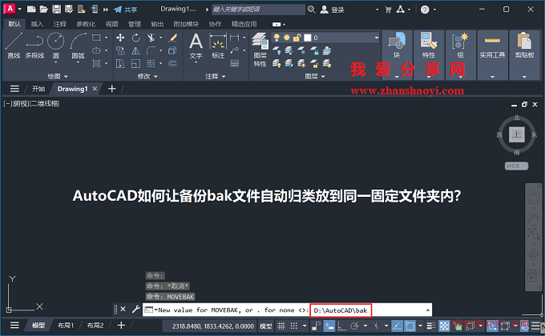Toggle dynamic input in status bar
The width and height of the screenshot is (545, 336).
329,326
